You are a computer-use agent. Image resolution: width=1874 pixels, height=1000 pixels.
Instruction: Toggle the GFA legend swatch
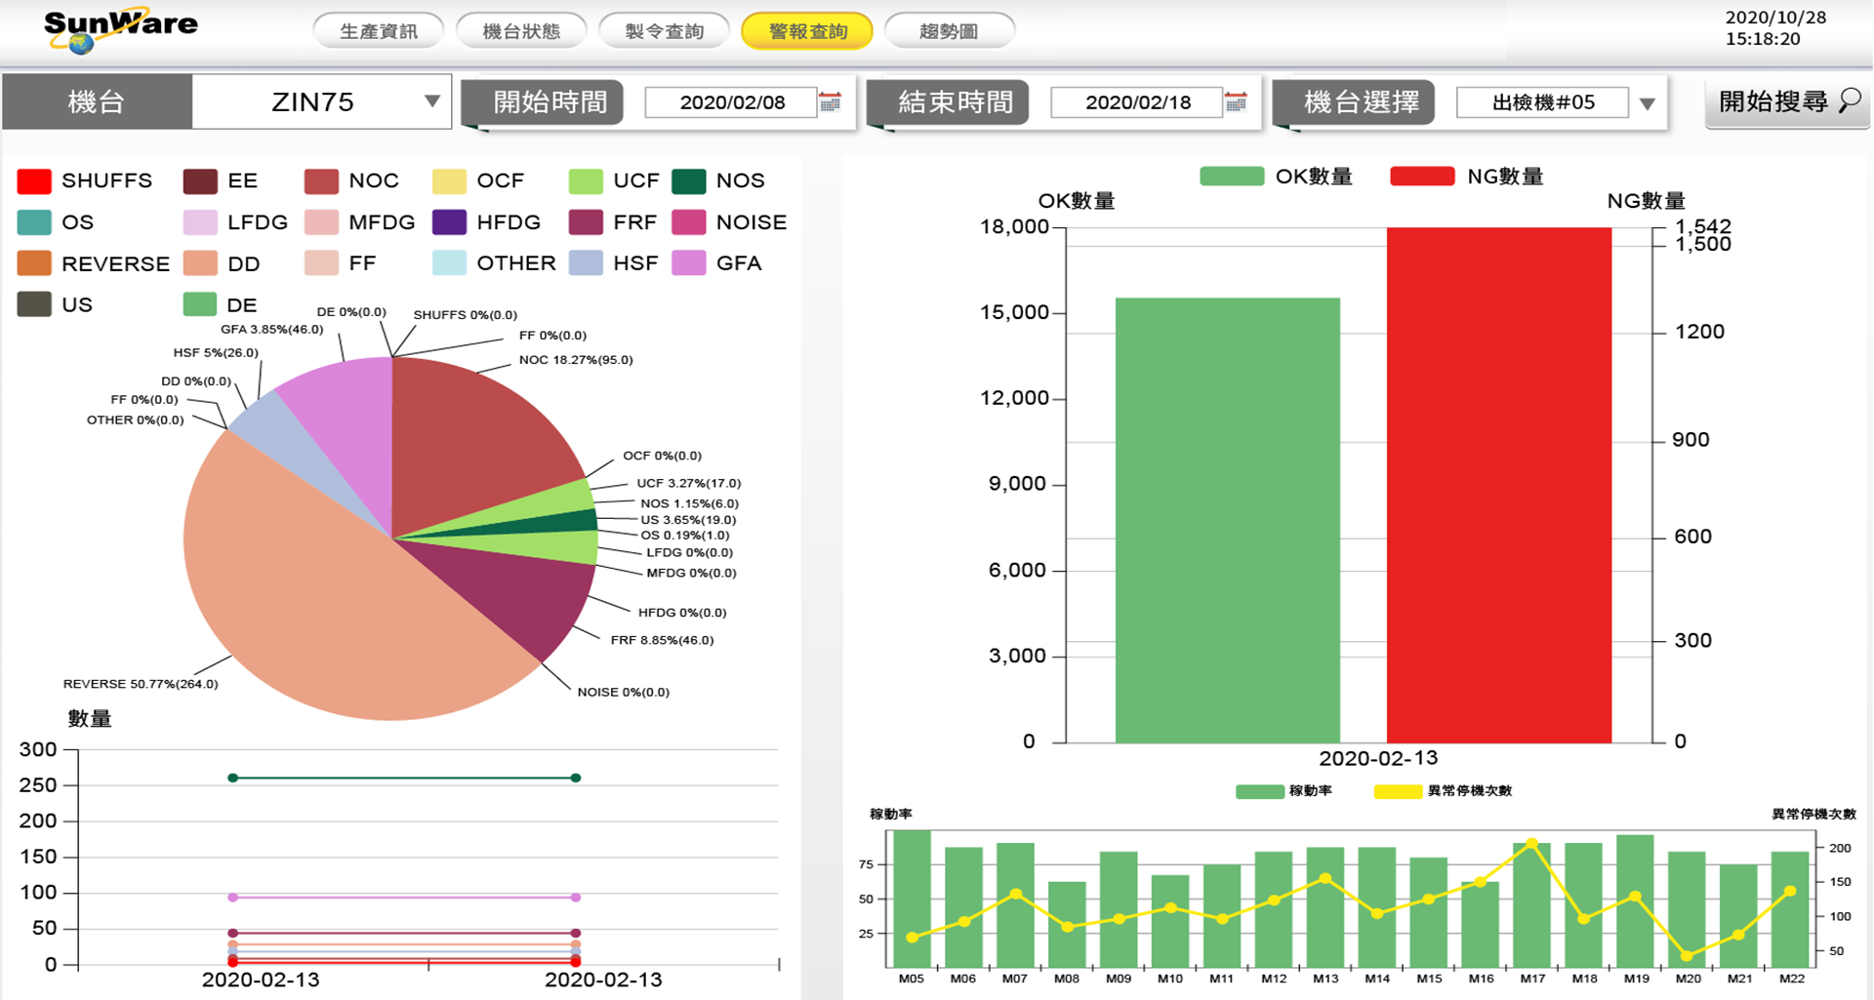pyautogui.click(x=689, y=263)
